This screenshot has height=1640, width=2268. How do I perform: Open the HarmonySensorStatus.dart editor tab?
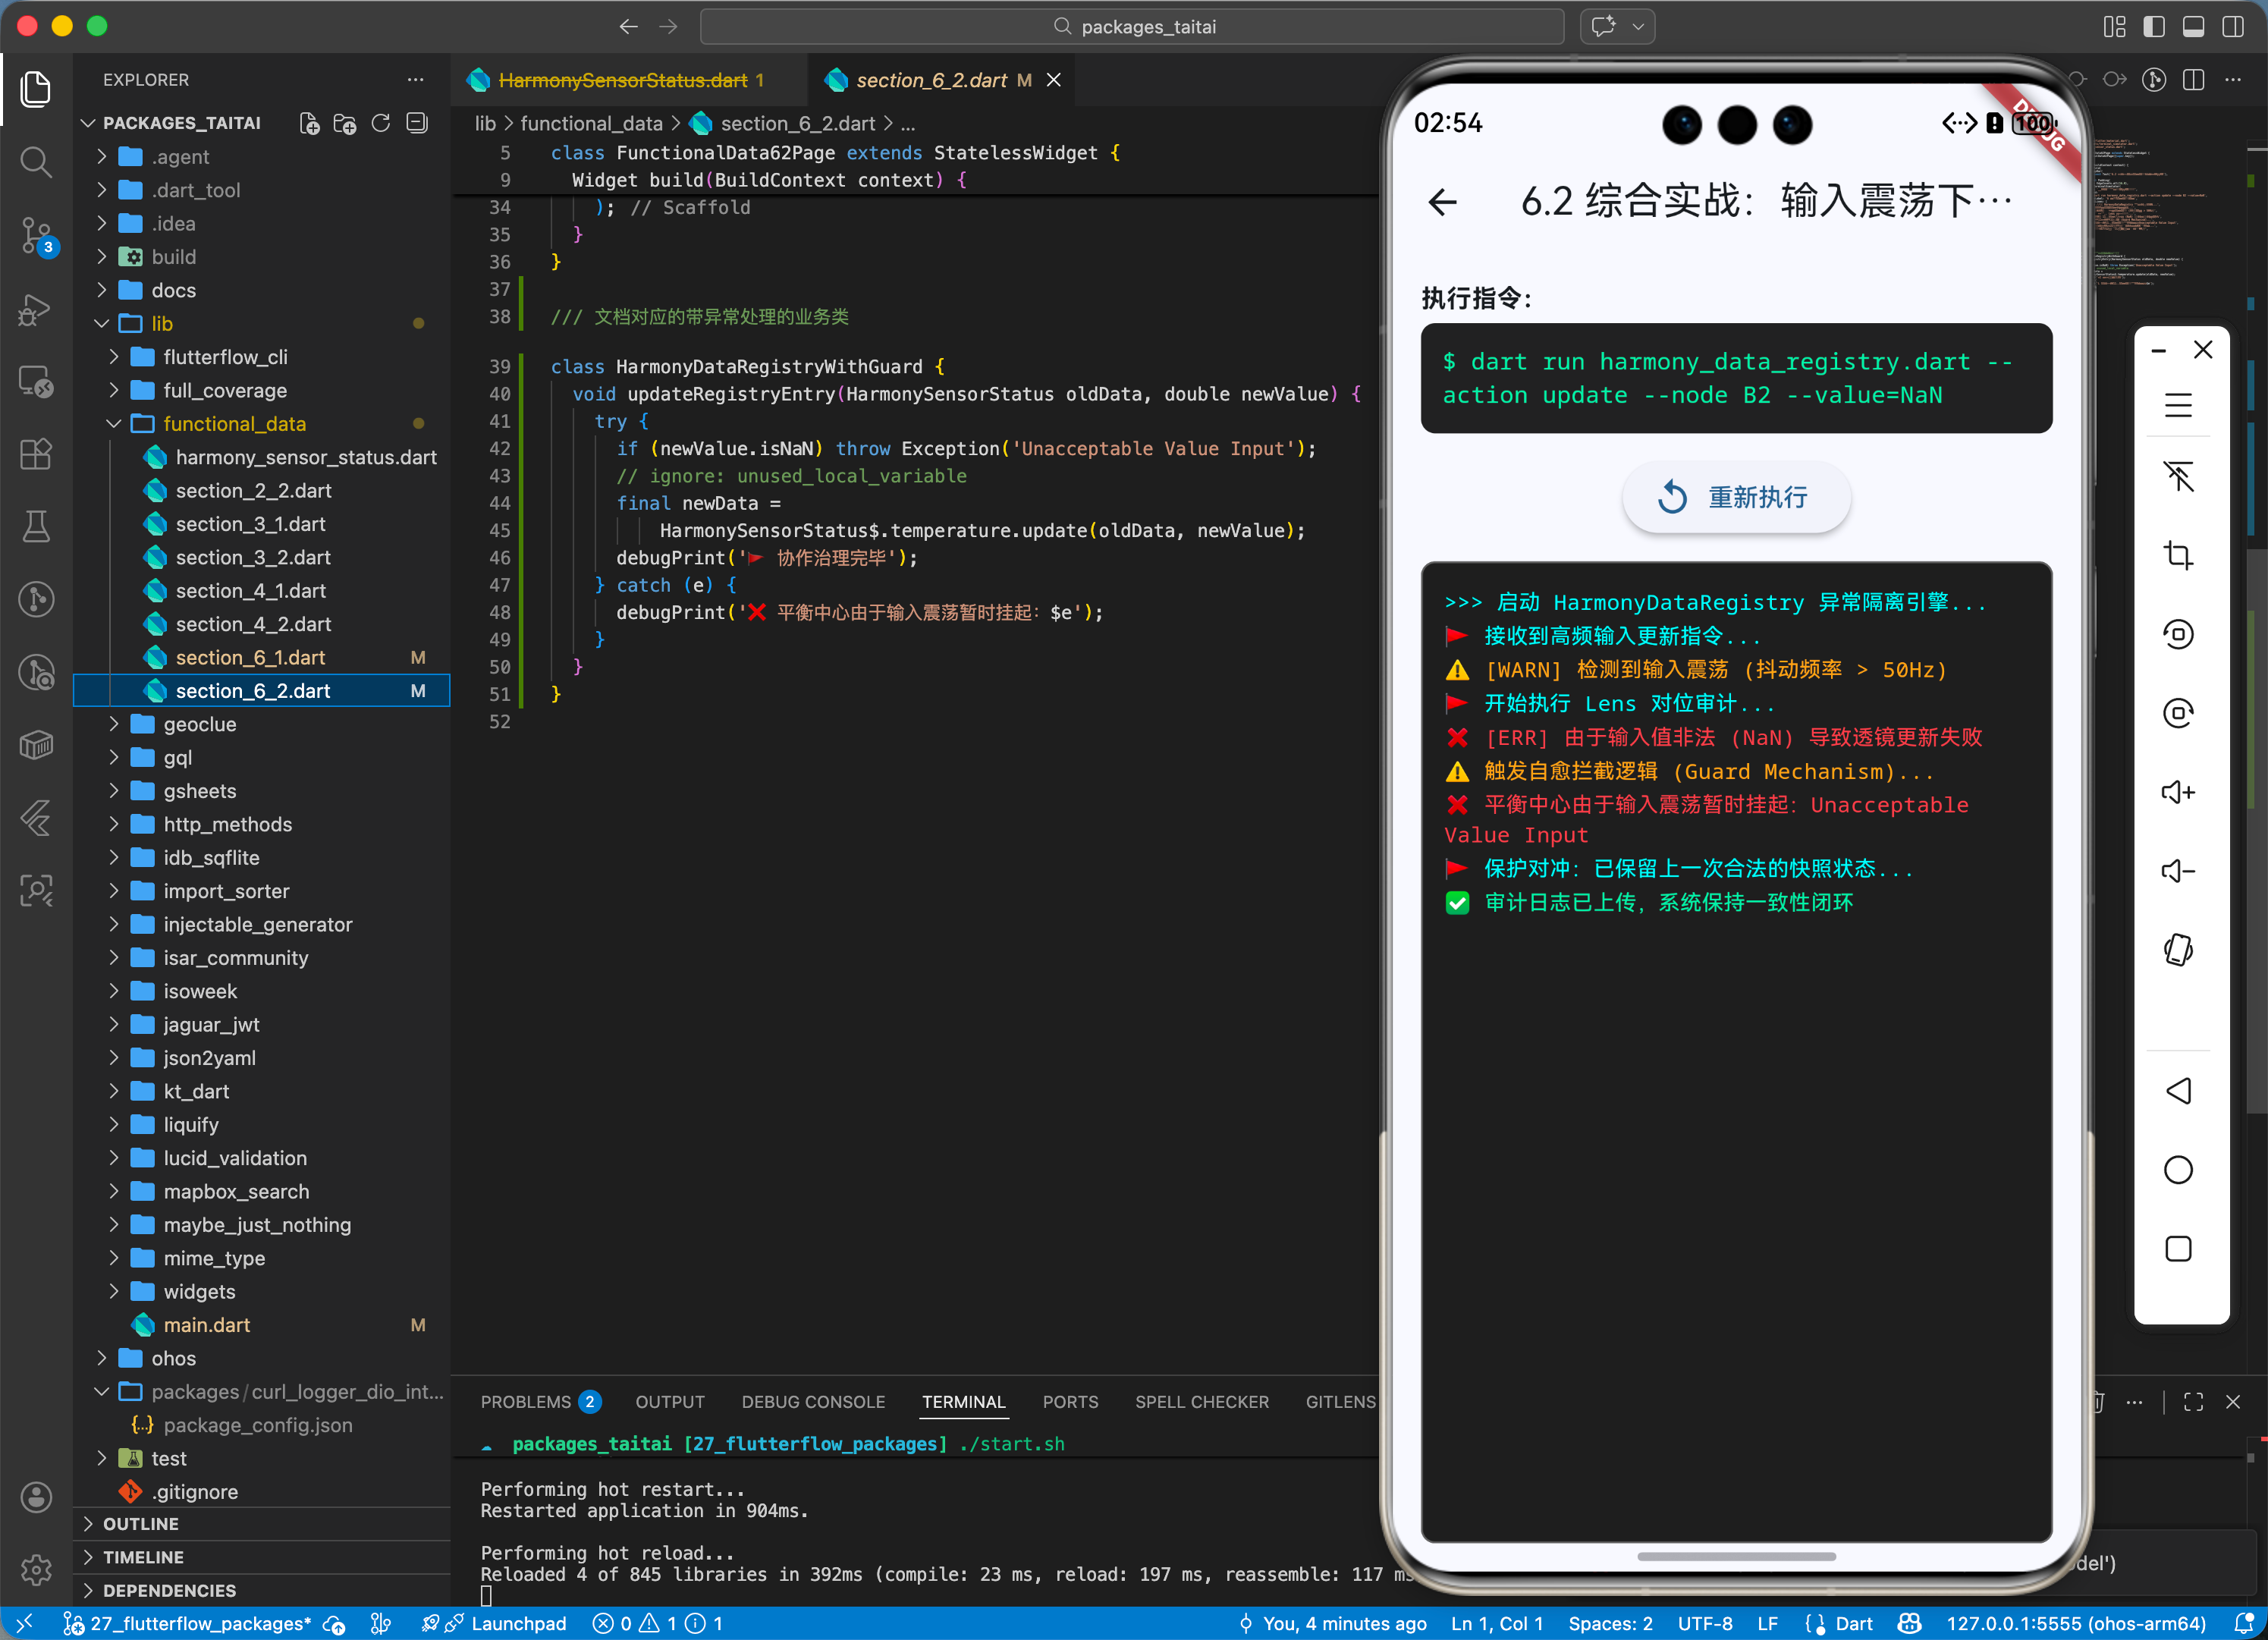(622, 80)
